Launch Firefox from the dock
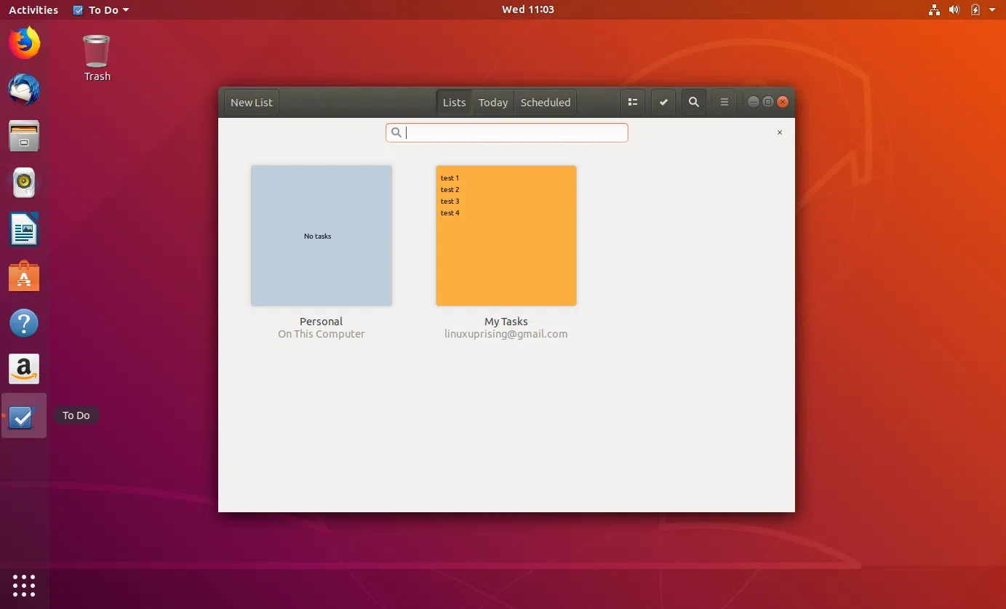The width and height of the screenshot is (1006, 609). pyautogui.click(x=24, y=43)
